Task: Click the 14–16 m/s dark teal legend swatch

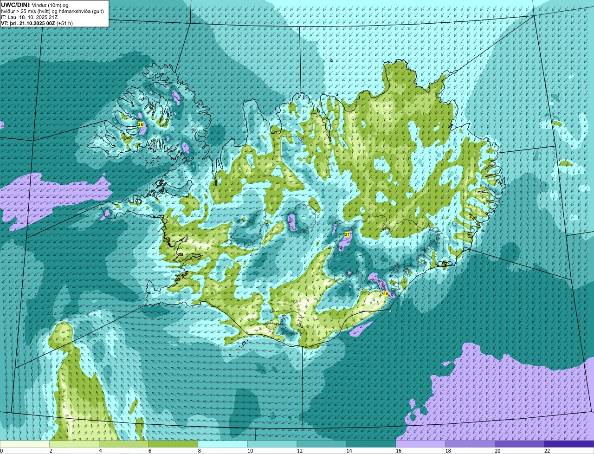Action: (x=371, y=444)
